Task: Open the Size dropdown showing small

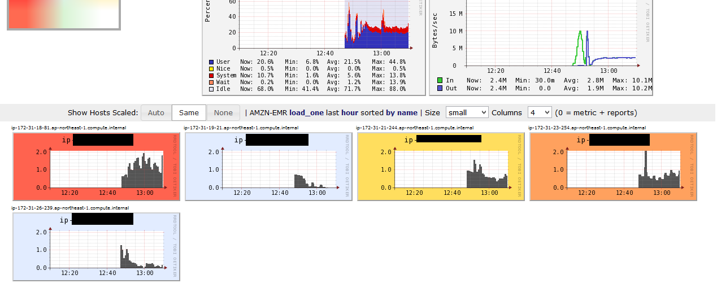Action: click(x=467, y=112)
